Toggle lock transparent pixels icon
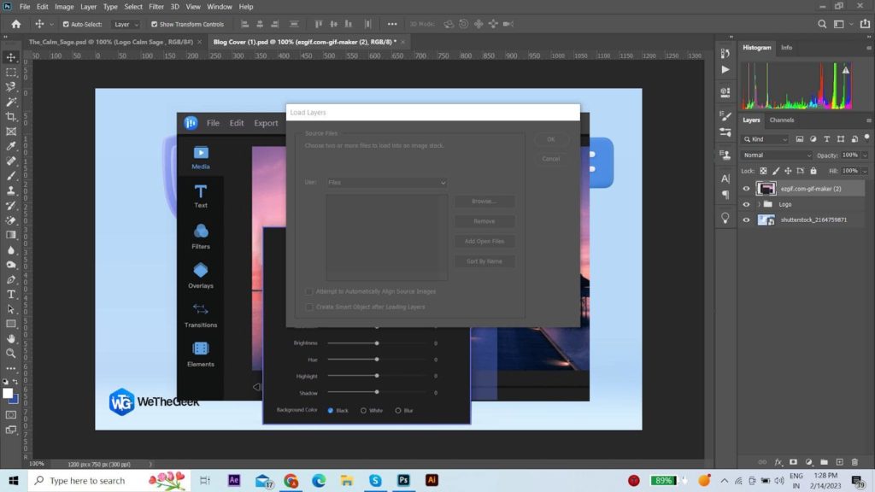Viewport: 875px width, 492px height. (763, 171)
